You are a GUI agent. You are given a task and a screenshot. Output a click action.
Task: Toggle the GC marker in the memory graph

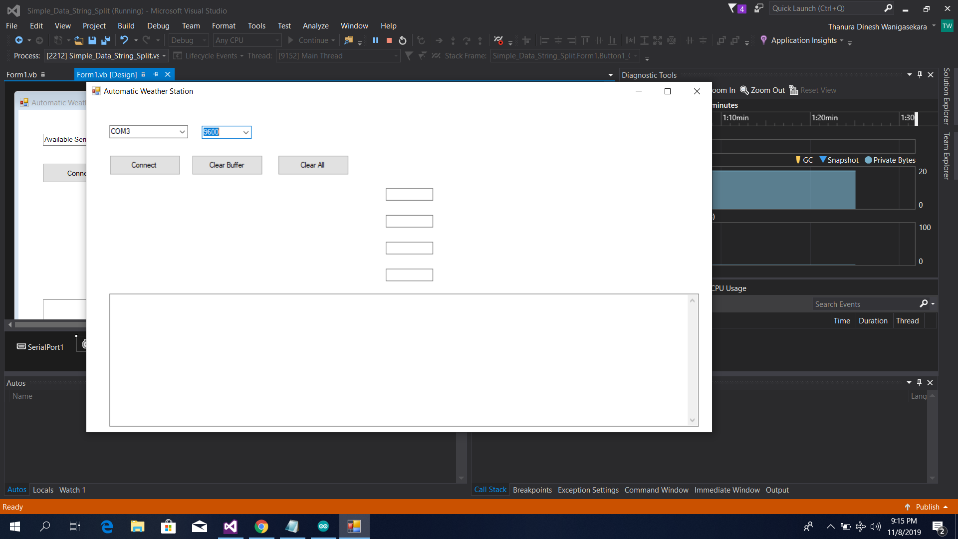point(803,160)
